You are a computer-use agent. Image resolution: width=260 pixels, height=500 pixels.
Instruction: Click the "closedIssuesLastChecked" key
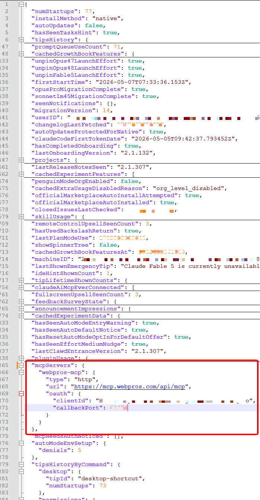pos(76,209)
